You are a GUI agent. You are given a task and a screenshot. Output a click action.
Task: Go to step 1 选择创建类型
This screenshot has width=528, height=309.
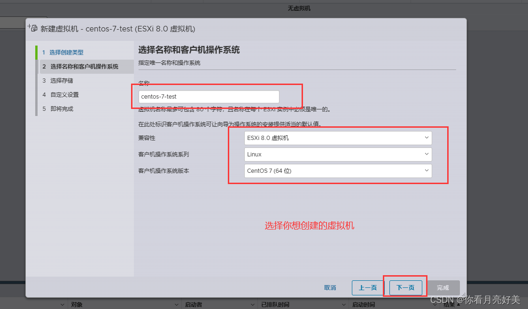(x=62, y=53)
